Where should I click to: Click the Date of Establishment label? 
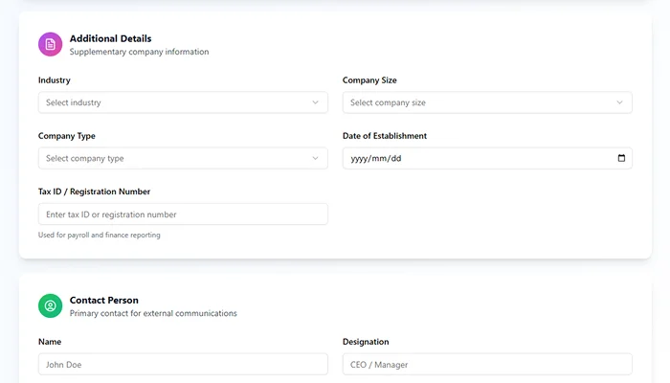[385, 136]
